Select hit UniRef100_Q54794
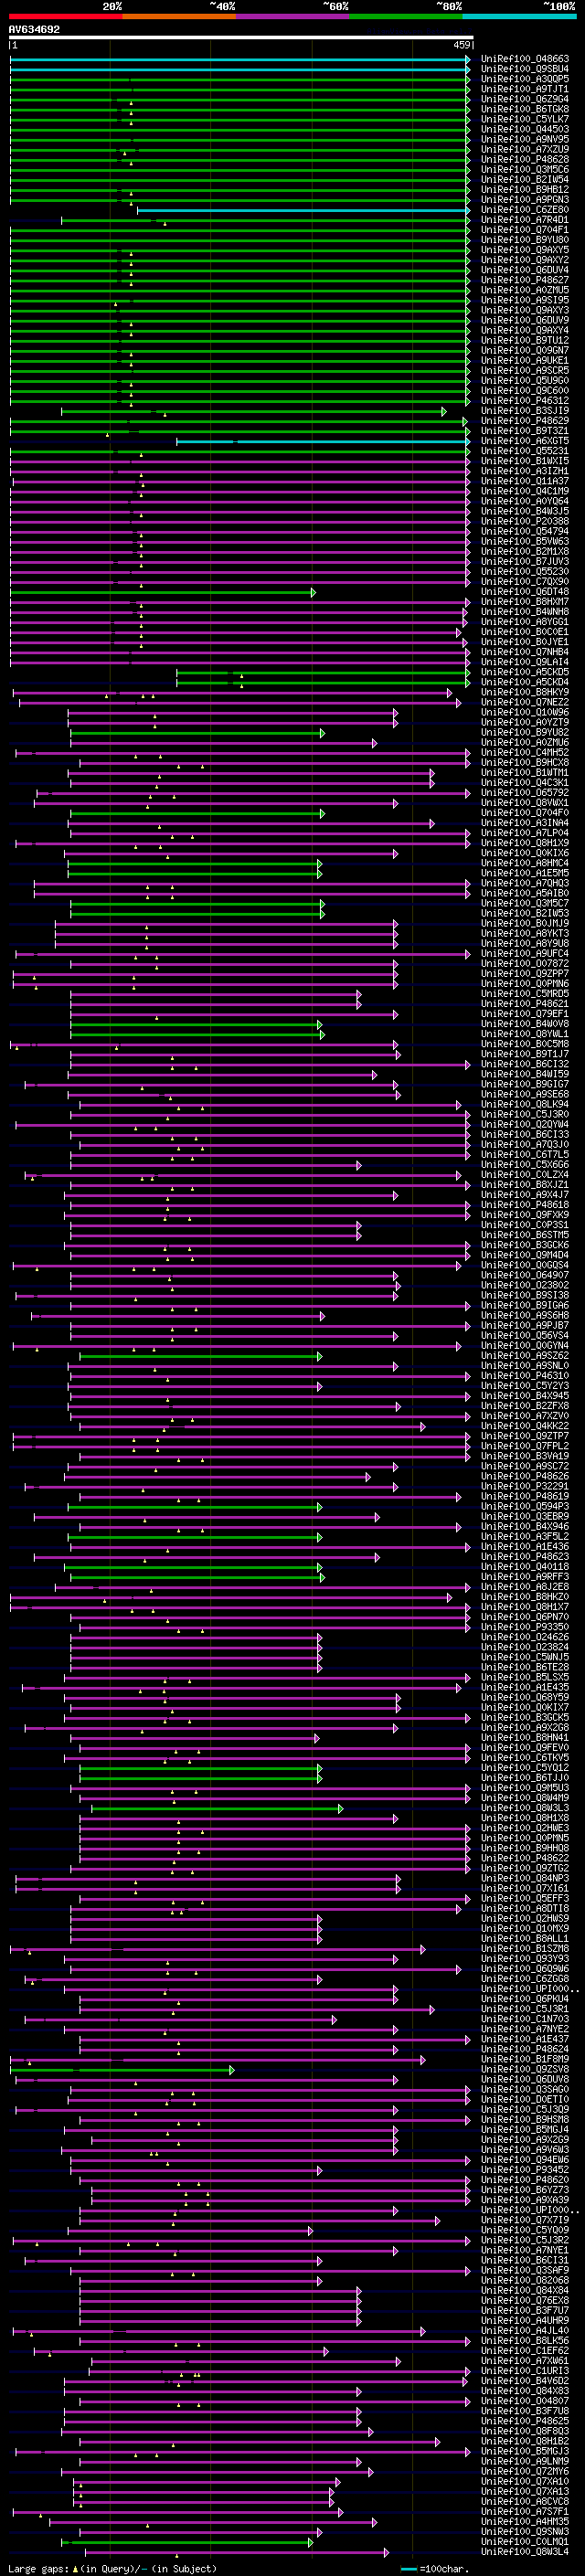Screen dimensions: 585x2576 525,531
